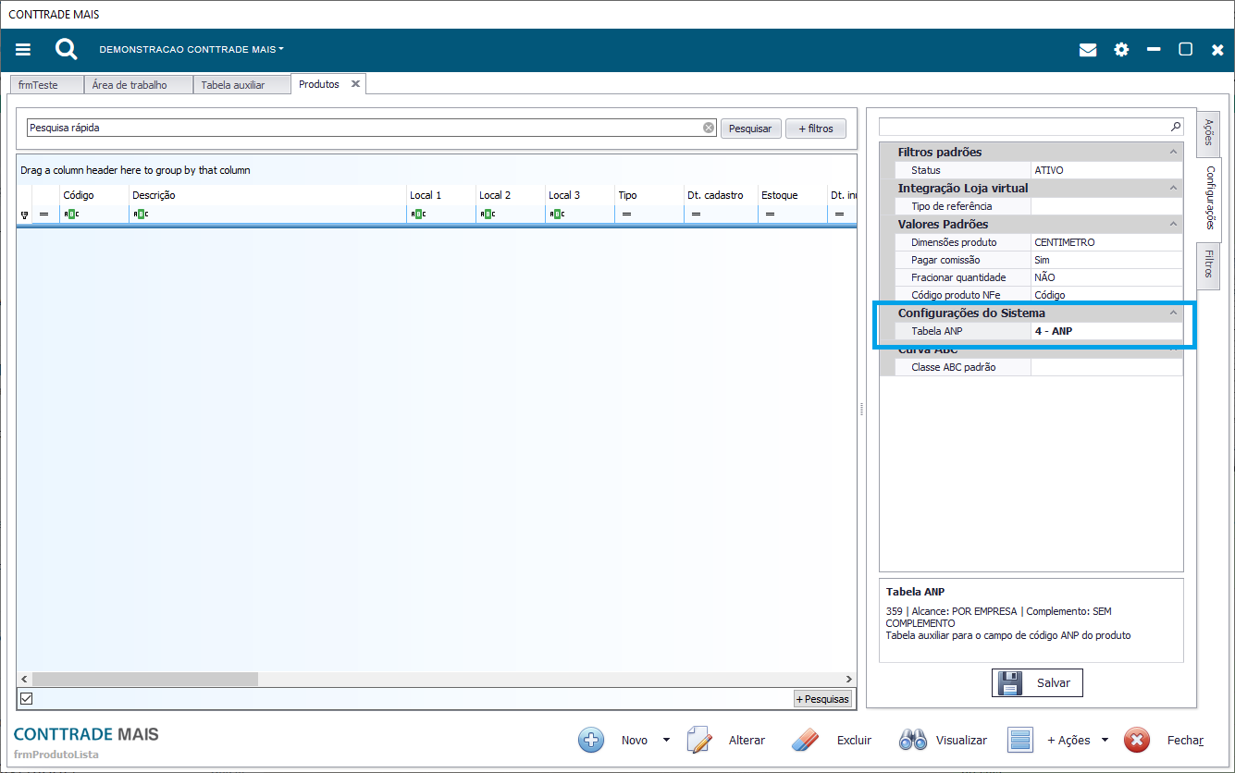This screenshot has width=1235, height=773.
Task: Click the Excluir eraser icon
Action: tap(807, 740)
